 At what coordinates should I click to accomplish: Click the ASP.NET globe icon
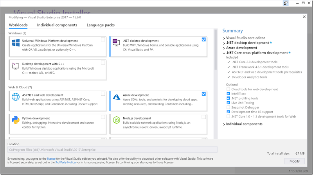pos(16,97)
